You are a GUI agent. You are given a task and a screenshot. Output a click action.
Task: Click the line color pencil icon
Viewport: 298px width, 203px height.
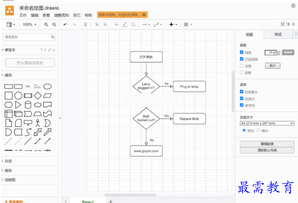click(125, 24)
